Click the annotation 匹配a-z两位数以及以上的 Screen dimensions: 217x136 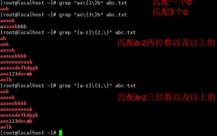click(166, 43)
